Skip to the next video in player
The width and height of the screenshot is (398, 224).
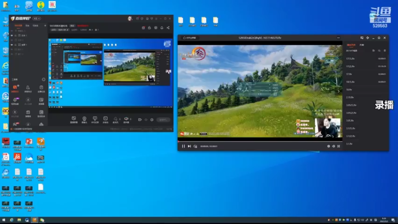click(x=190, y=146)
